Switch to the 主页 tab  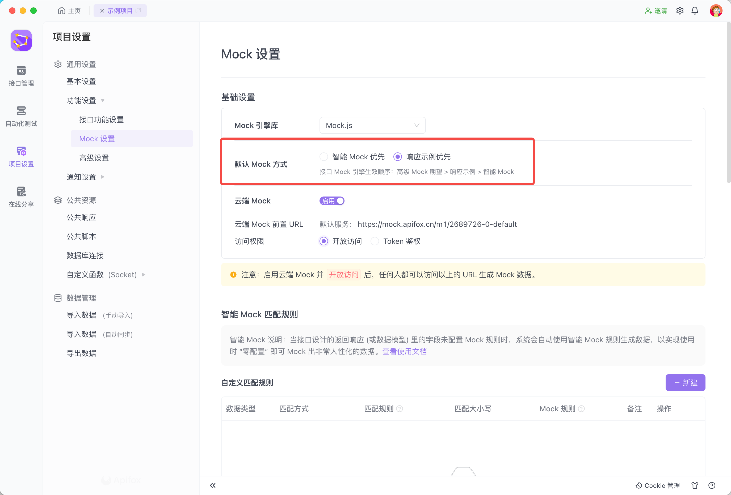click(70, 11)
